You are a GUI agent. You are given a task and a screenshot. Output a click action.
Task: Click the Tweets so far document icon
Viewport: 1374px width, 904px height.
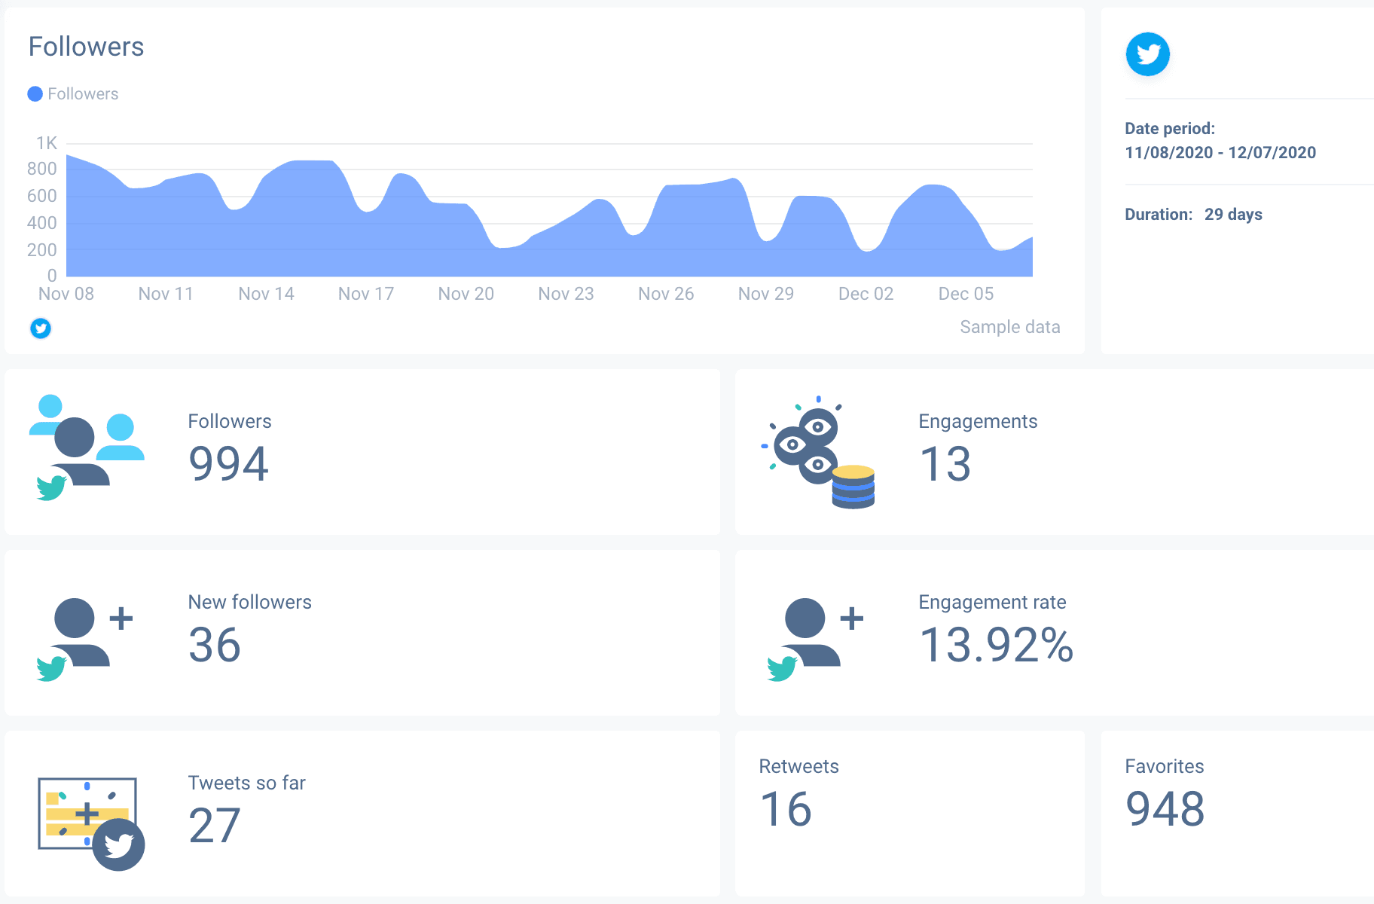(x=91, y=824)
